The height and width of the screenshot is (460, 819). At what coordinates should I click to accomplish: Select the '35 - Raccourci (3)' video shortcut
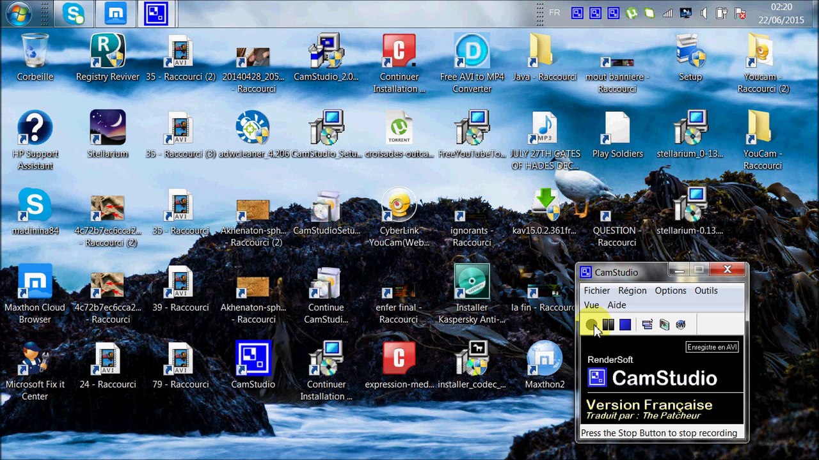[x=180, y=135]
